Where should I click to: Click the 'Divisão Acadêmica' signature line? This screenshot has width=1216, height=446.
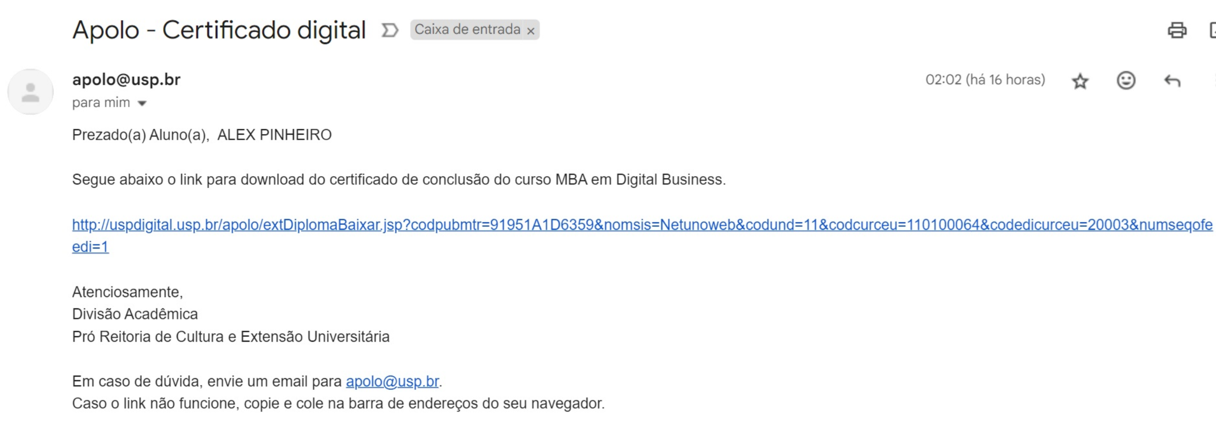135,314
